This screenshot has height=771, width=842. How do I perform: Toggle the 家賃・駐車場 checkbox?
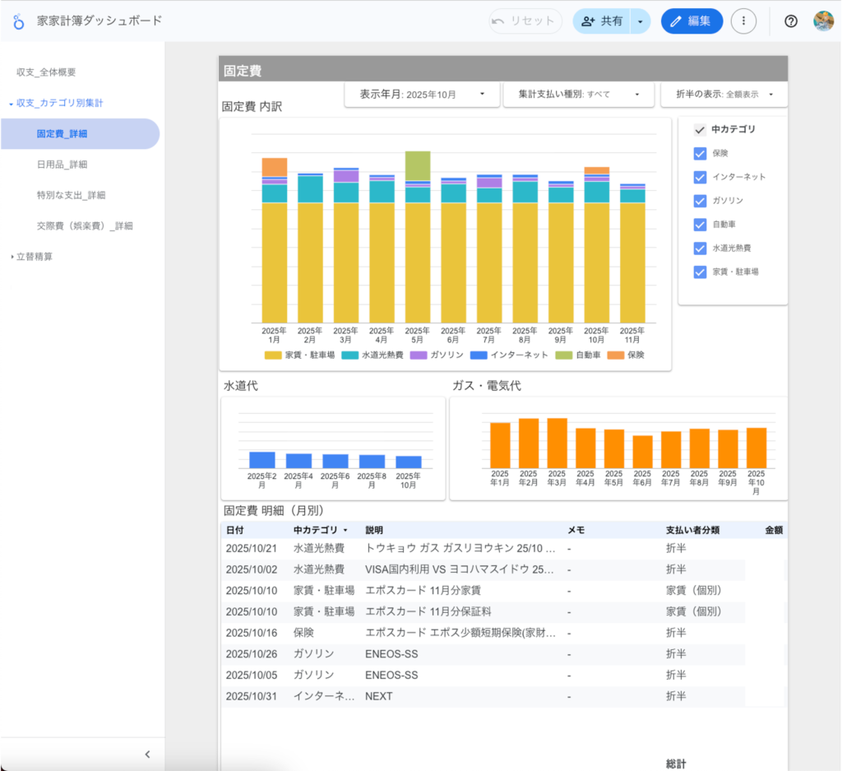tap(701, 272)
